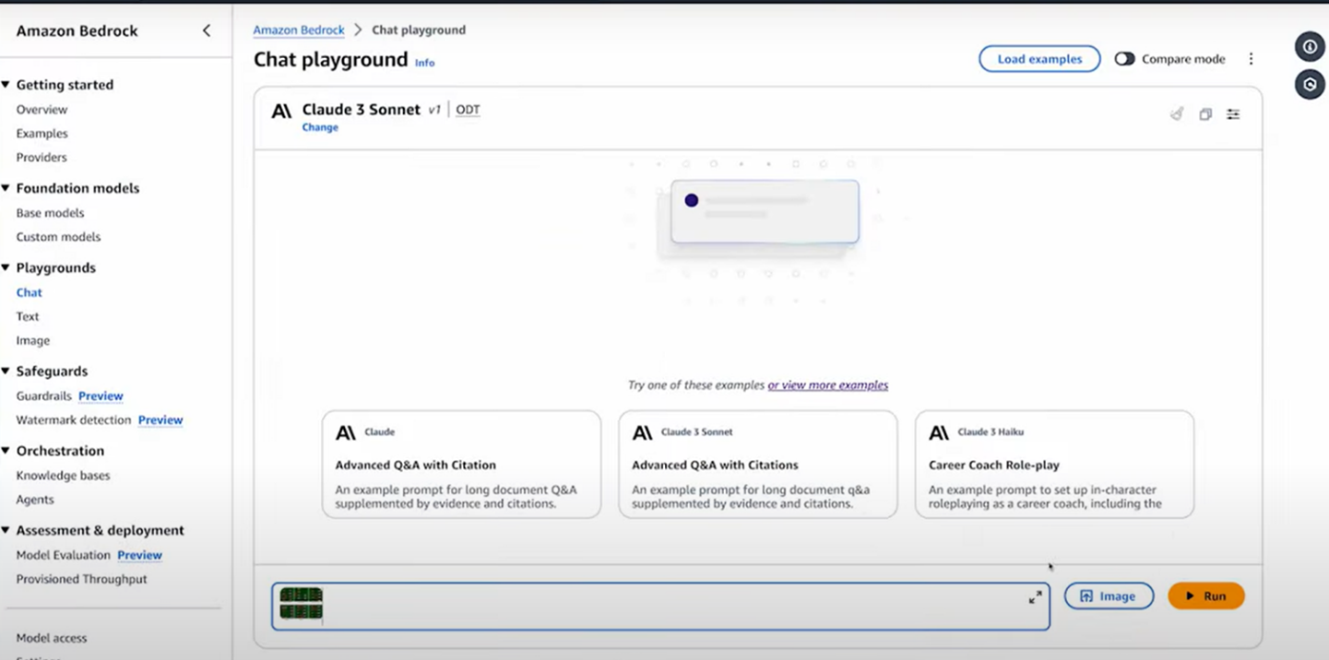The height and width of the screenshot is (660, 1329).
Task: Click inside the prompt input field
Action: click(660, 607)
